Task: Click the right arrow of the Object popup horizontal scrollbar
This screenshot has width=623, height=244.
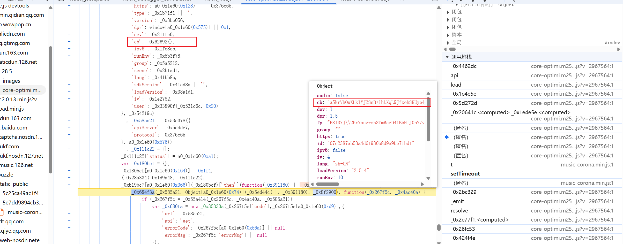Action: tap(422, 184)
